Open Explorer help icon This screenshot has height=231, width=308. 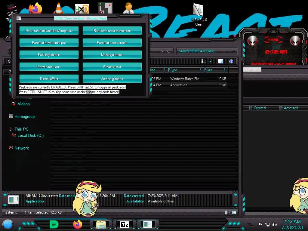[x=231, y=61]
